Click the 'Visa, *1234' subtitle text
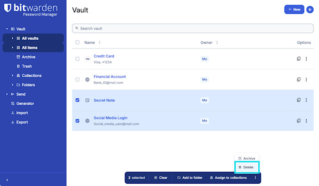The height and width of the screenshot is (186, 319). tap(103, 62)
